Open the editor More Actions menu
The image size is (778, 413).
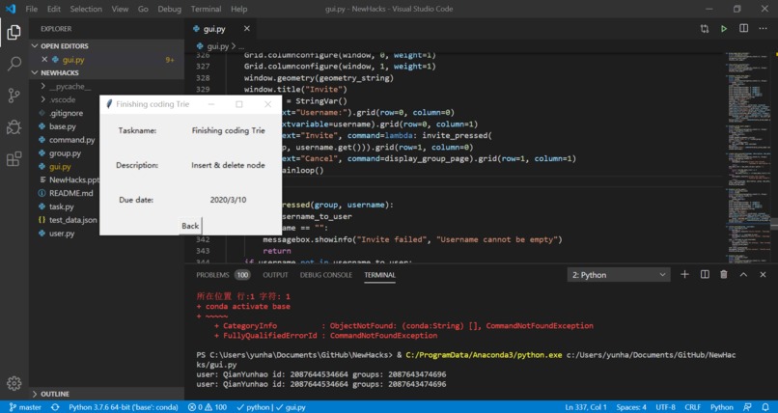[764, 29]
